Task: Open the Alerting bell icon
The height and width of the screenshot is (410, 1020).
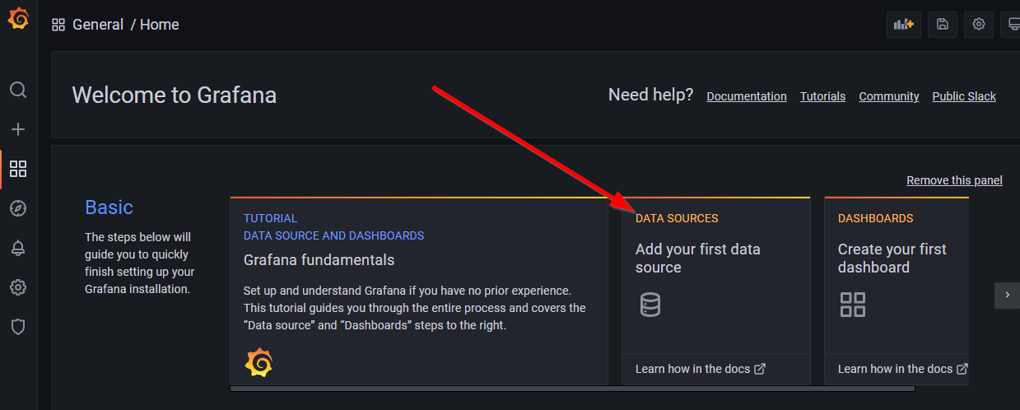Action: 18,248
